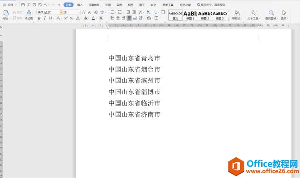Image resolution: width=302 pixels, height=179 pixels.
Task: Apply the 标题 3 heading style
Action: coord(219,15)
